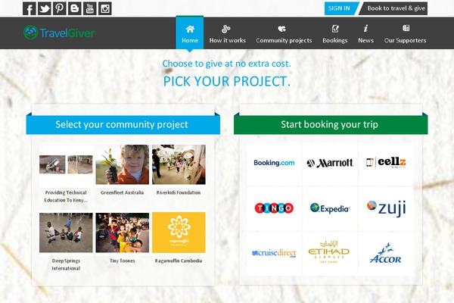Click the SIGN IN button
Image resolution: width=454 pixels, height=303 pixels.
pos(340,8)
